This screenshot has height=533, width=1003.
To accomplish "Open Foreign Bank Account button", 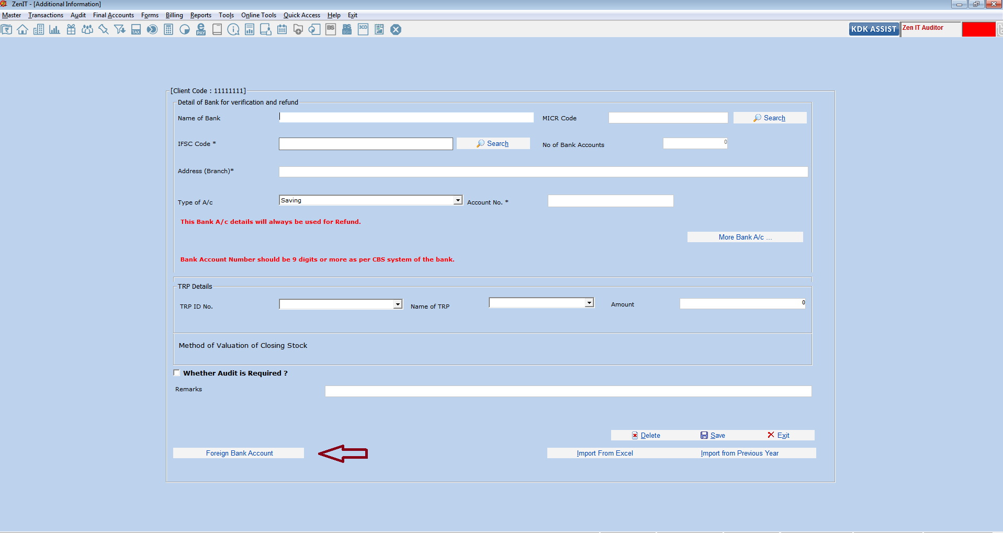I will click(x=239, y=453).
